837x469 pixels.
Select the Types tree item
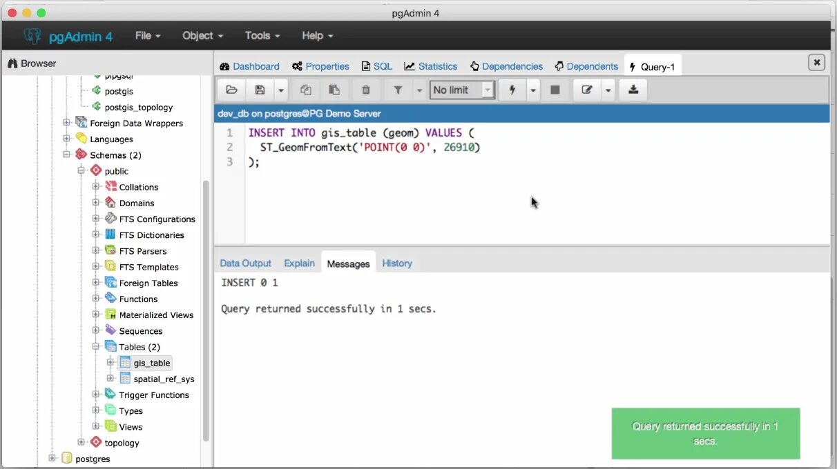click(131, 410)
